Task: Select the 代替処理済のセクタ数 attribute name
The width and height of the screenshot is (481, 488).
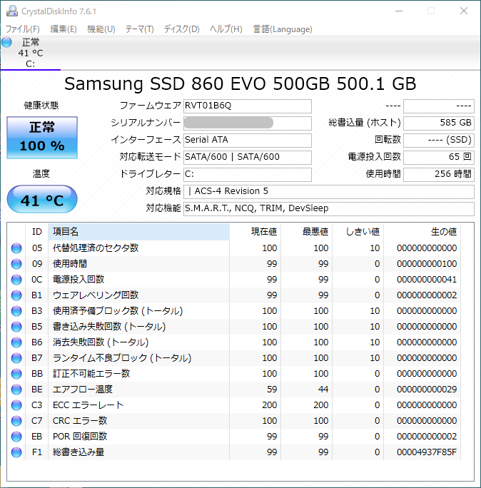Action: click(96, 248)
